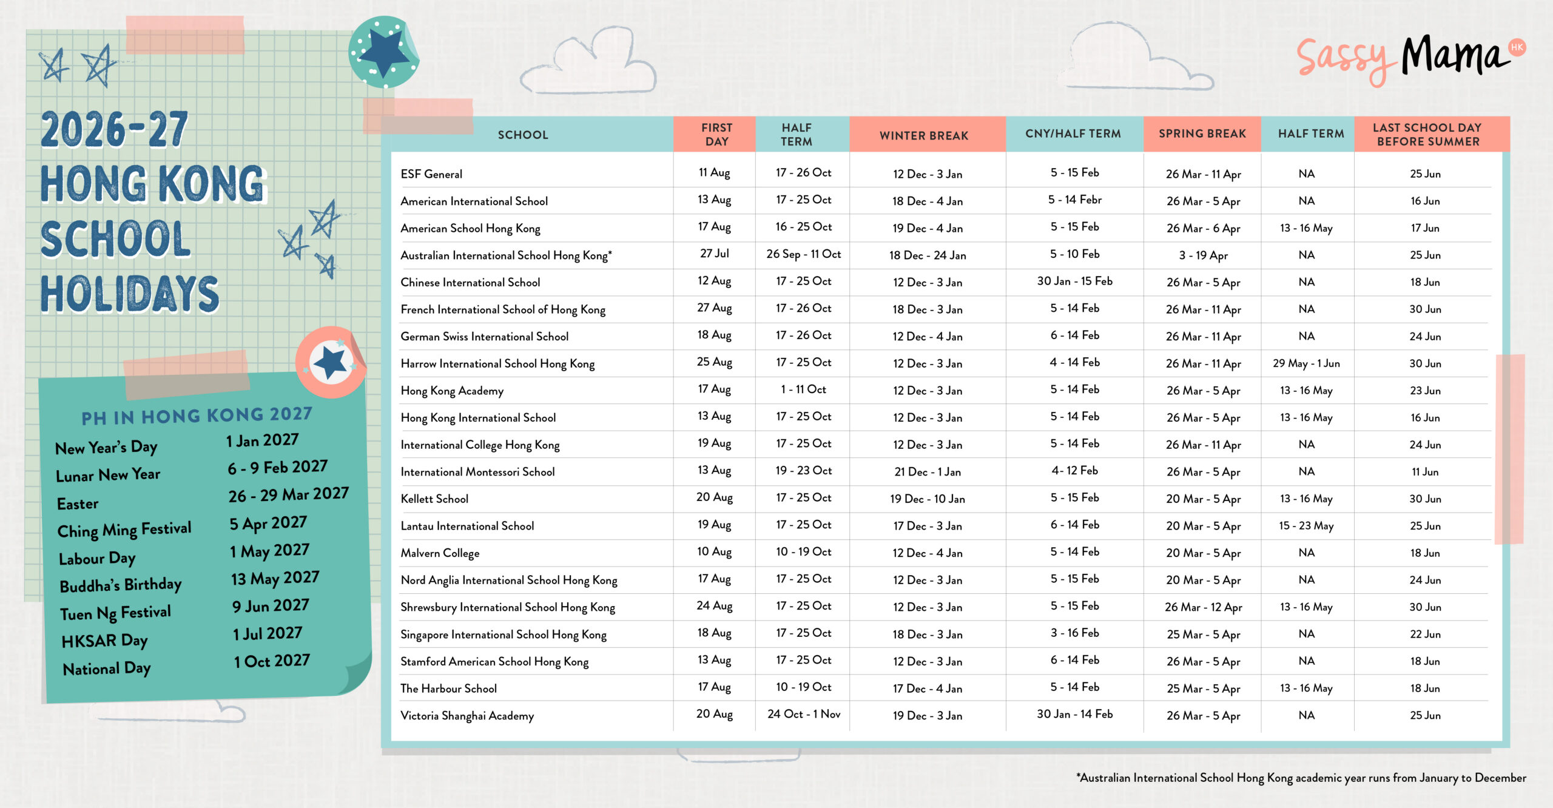This screenshot has width=1553, height=808.
Task: Click Victoria Shanghai's 24 Oct - 1 Nov cell
Action: point(803,714)
